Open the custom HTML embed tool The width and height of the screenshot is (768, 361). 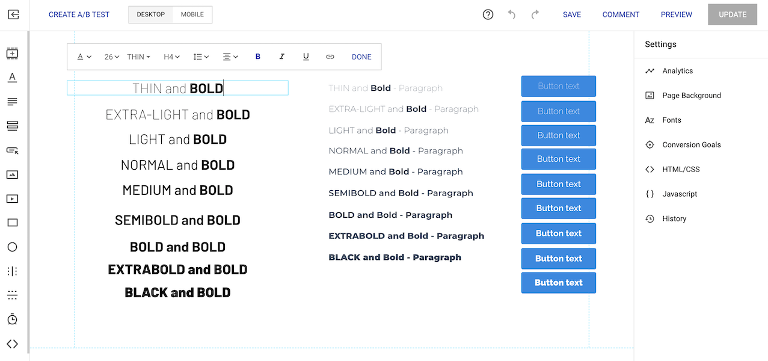(x=13, y=344)
